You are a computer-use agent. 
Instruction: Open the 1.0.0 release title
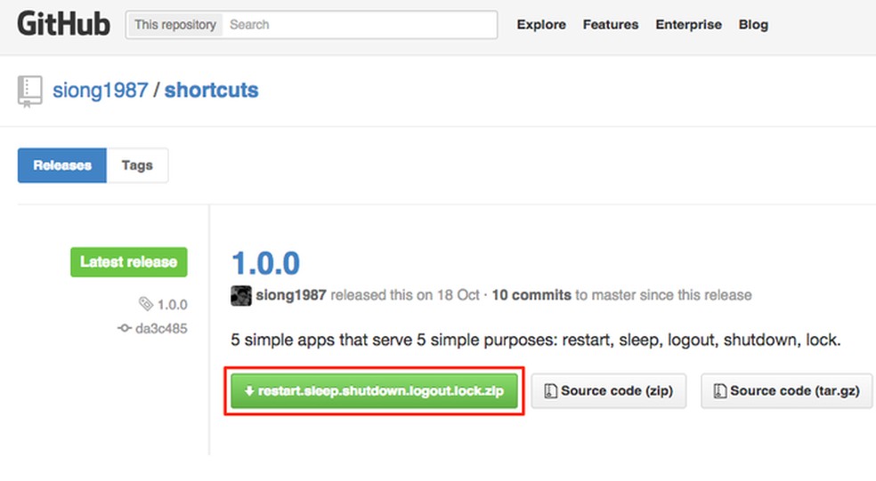(x=265, y=263)
